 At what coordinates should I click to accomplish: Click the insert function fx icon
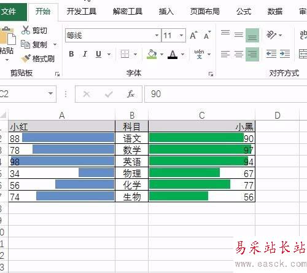point(131,94)
